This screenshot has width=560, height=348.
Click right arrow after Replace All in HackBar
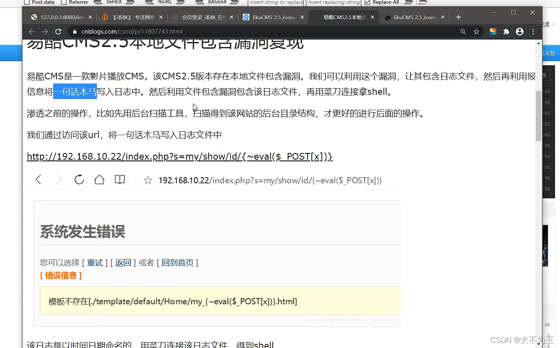(x=409, y=2)
